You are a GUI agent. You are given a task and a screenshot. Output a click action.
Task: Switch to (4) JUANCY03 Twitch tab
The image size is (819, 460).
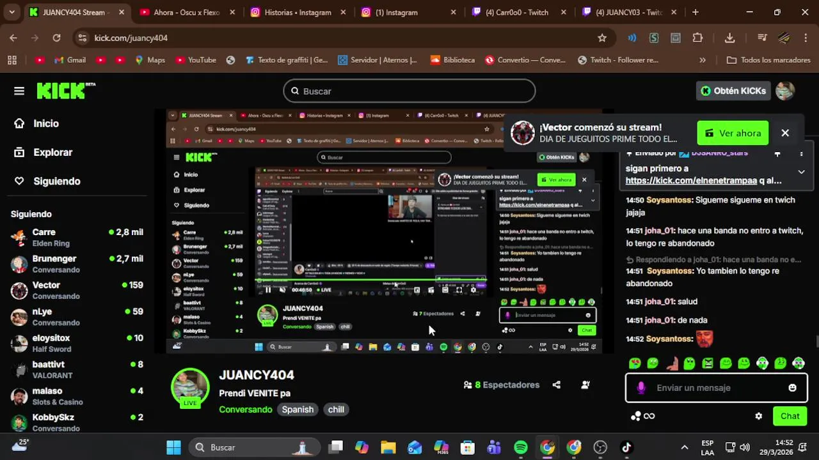pos(630,12)
